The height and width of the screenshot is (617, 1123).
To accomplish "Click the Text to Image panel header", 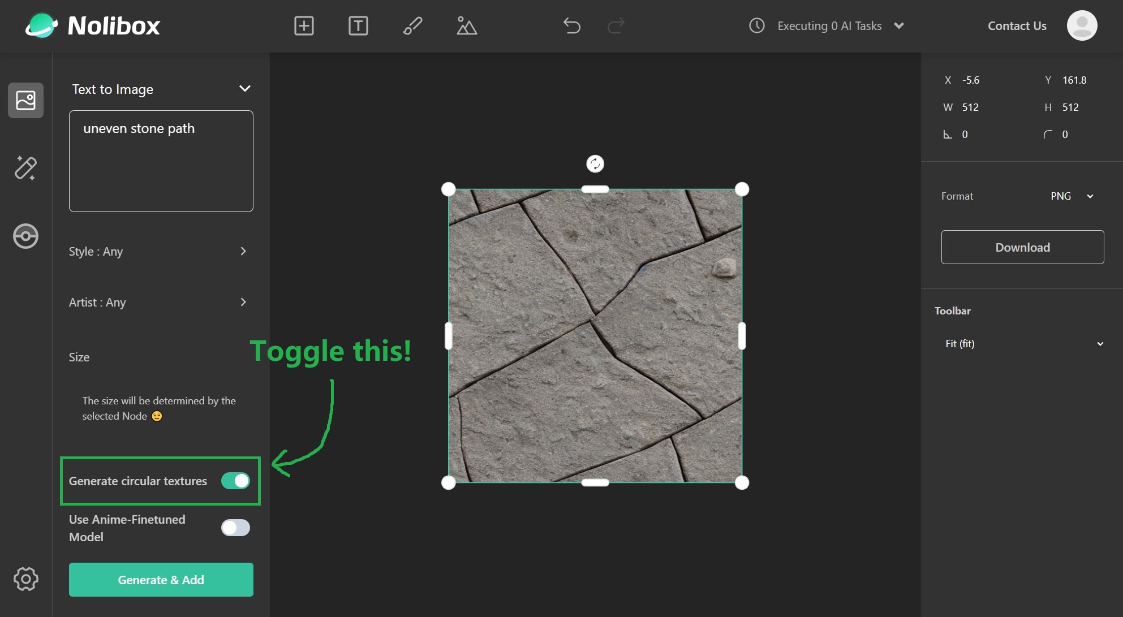I will point(161,89).
